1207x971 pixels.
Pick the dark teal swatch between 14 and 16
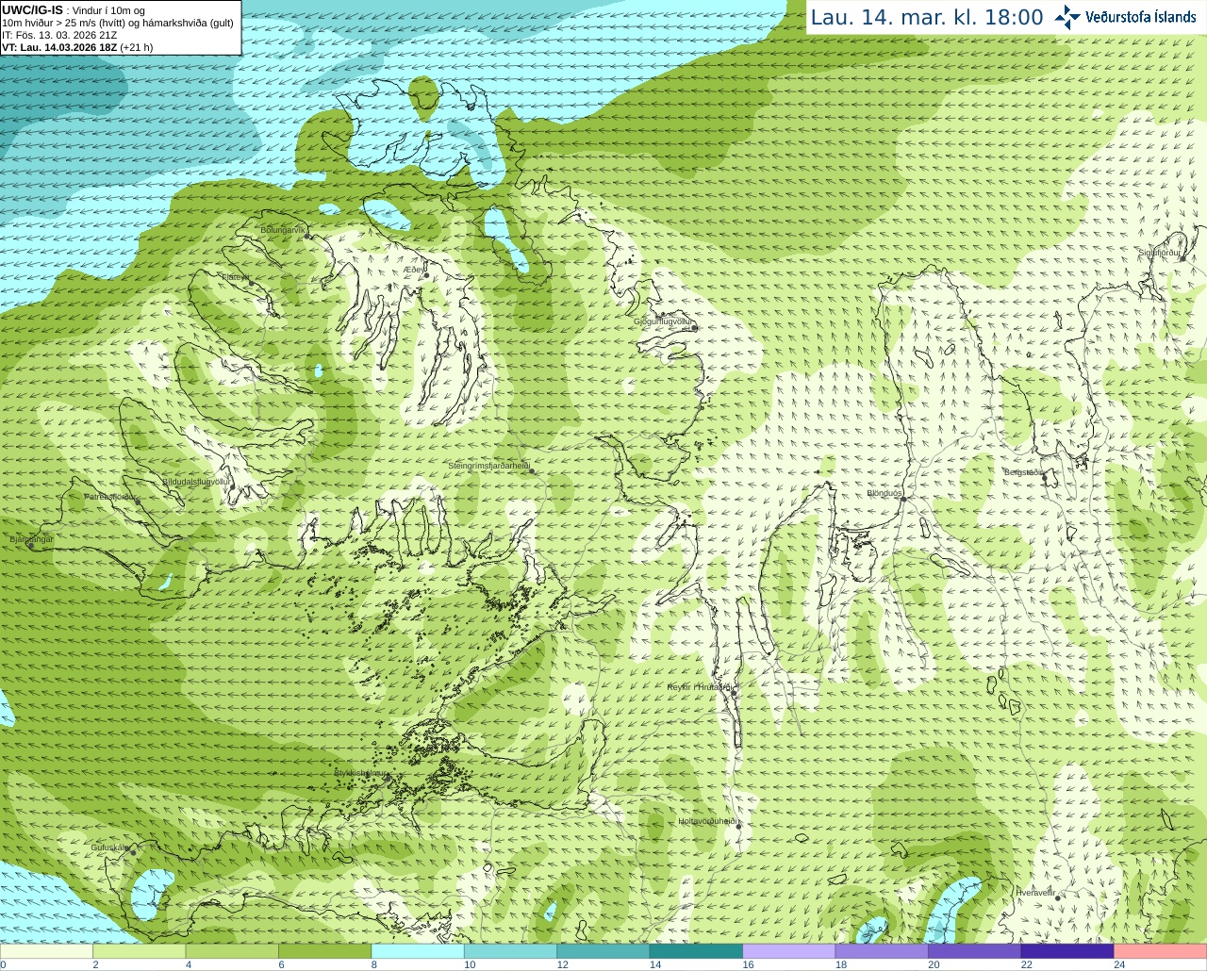697,951
